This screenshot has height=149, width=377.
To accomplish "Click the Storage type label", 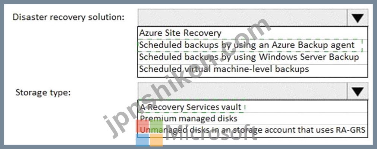I will point(43,93).
